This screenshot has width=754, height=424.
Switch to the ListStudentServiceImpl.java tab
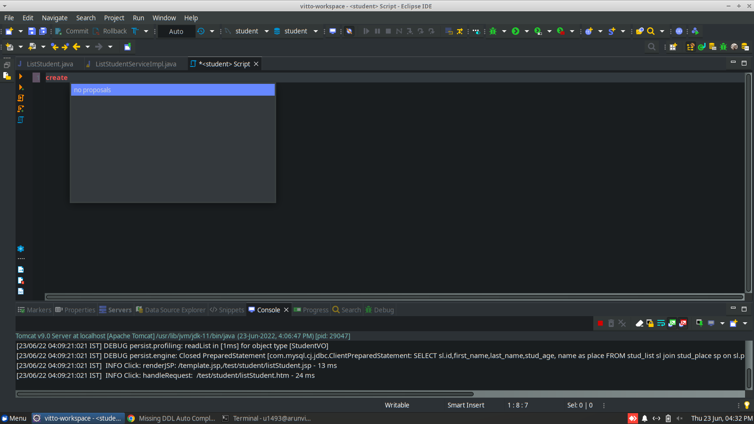point(135,64)
